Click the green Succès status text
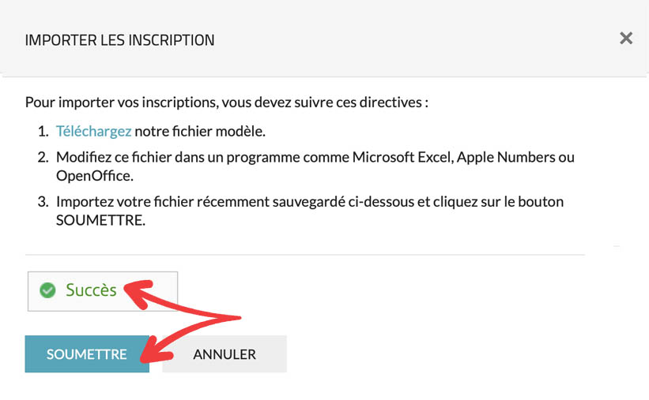Image resolution: width=649 pixels, height=400 pixels. click(x=91, y=290)
